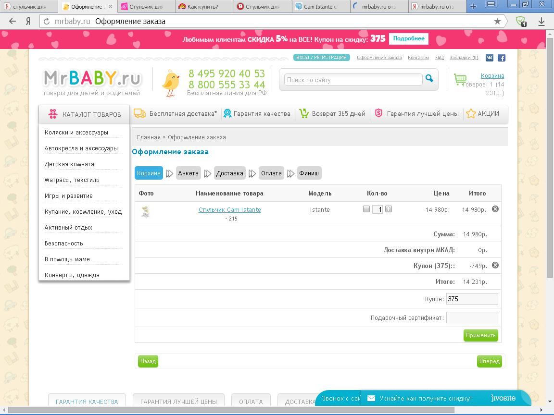Open the VK social icon
The width and height of the screenshot is (554, 415).
click(x=490, y=58)
